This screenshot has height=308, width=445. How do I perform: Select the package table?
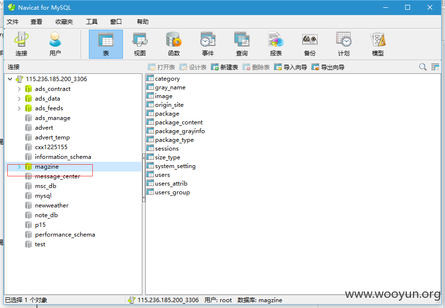[163, 114]
